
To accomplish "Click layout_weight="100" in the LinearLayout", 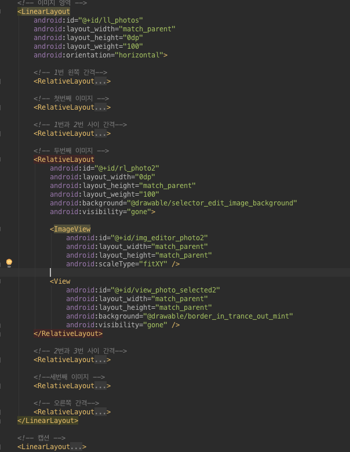I will click(x=88, y=46).
